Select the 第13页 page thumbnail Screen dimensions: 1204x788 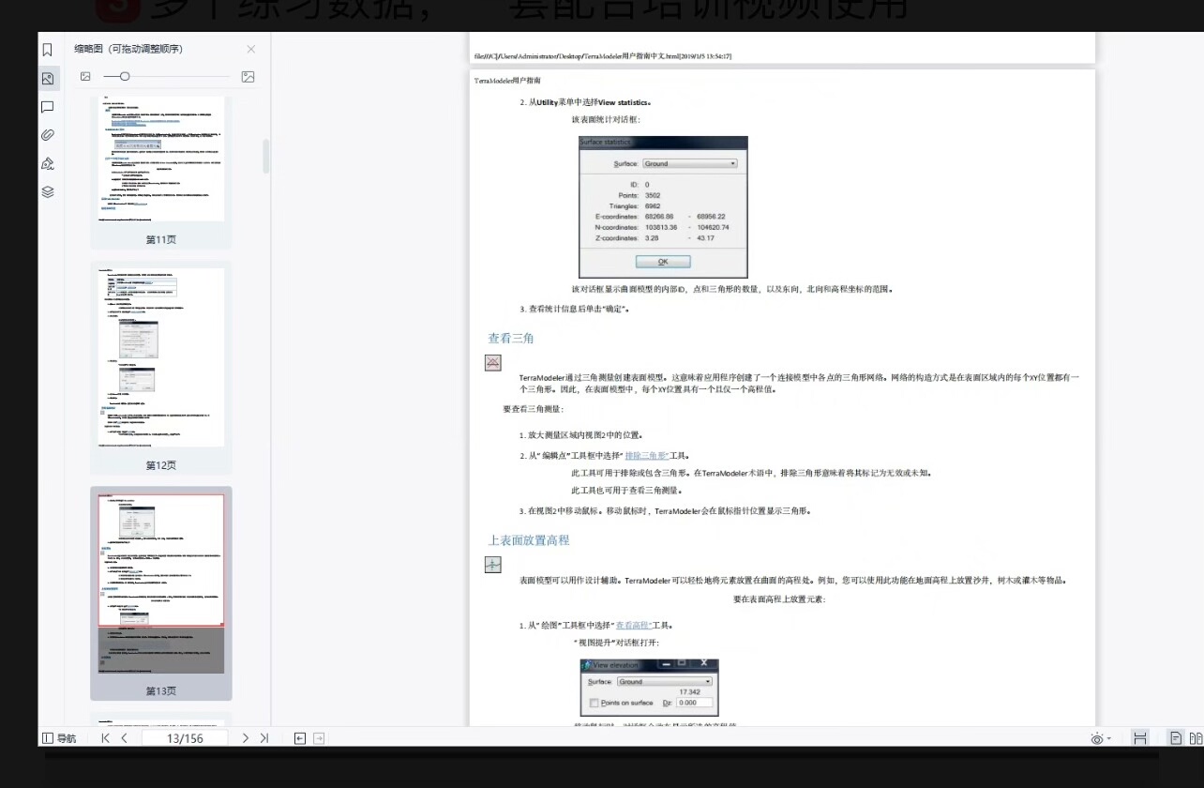point(160,583)
